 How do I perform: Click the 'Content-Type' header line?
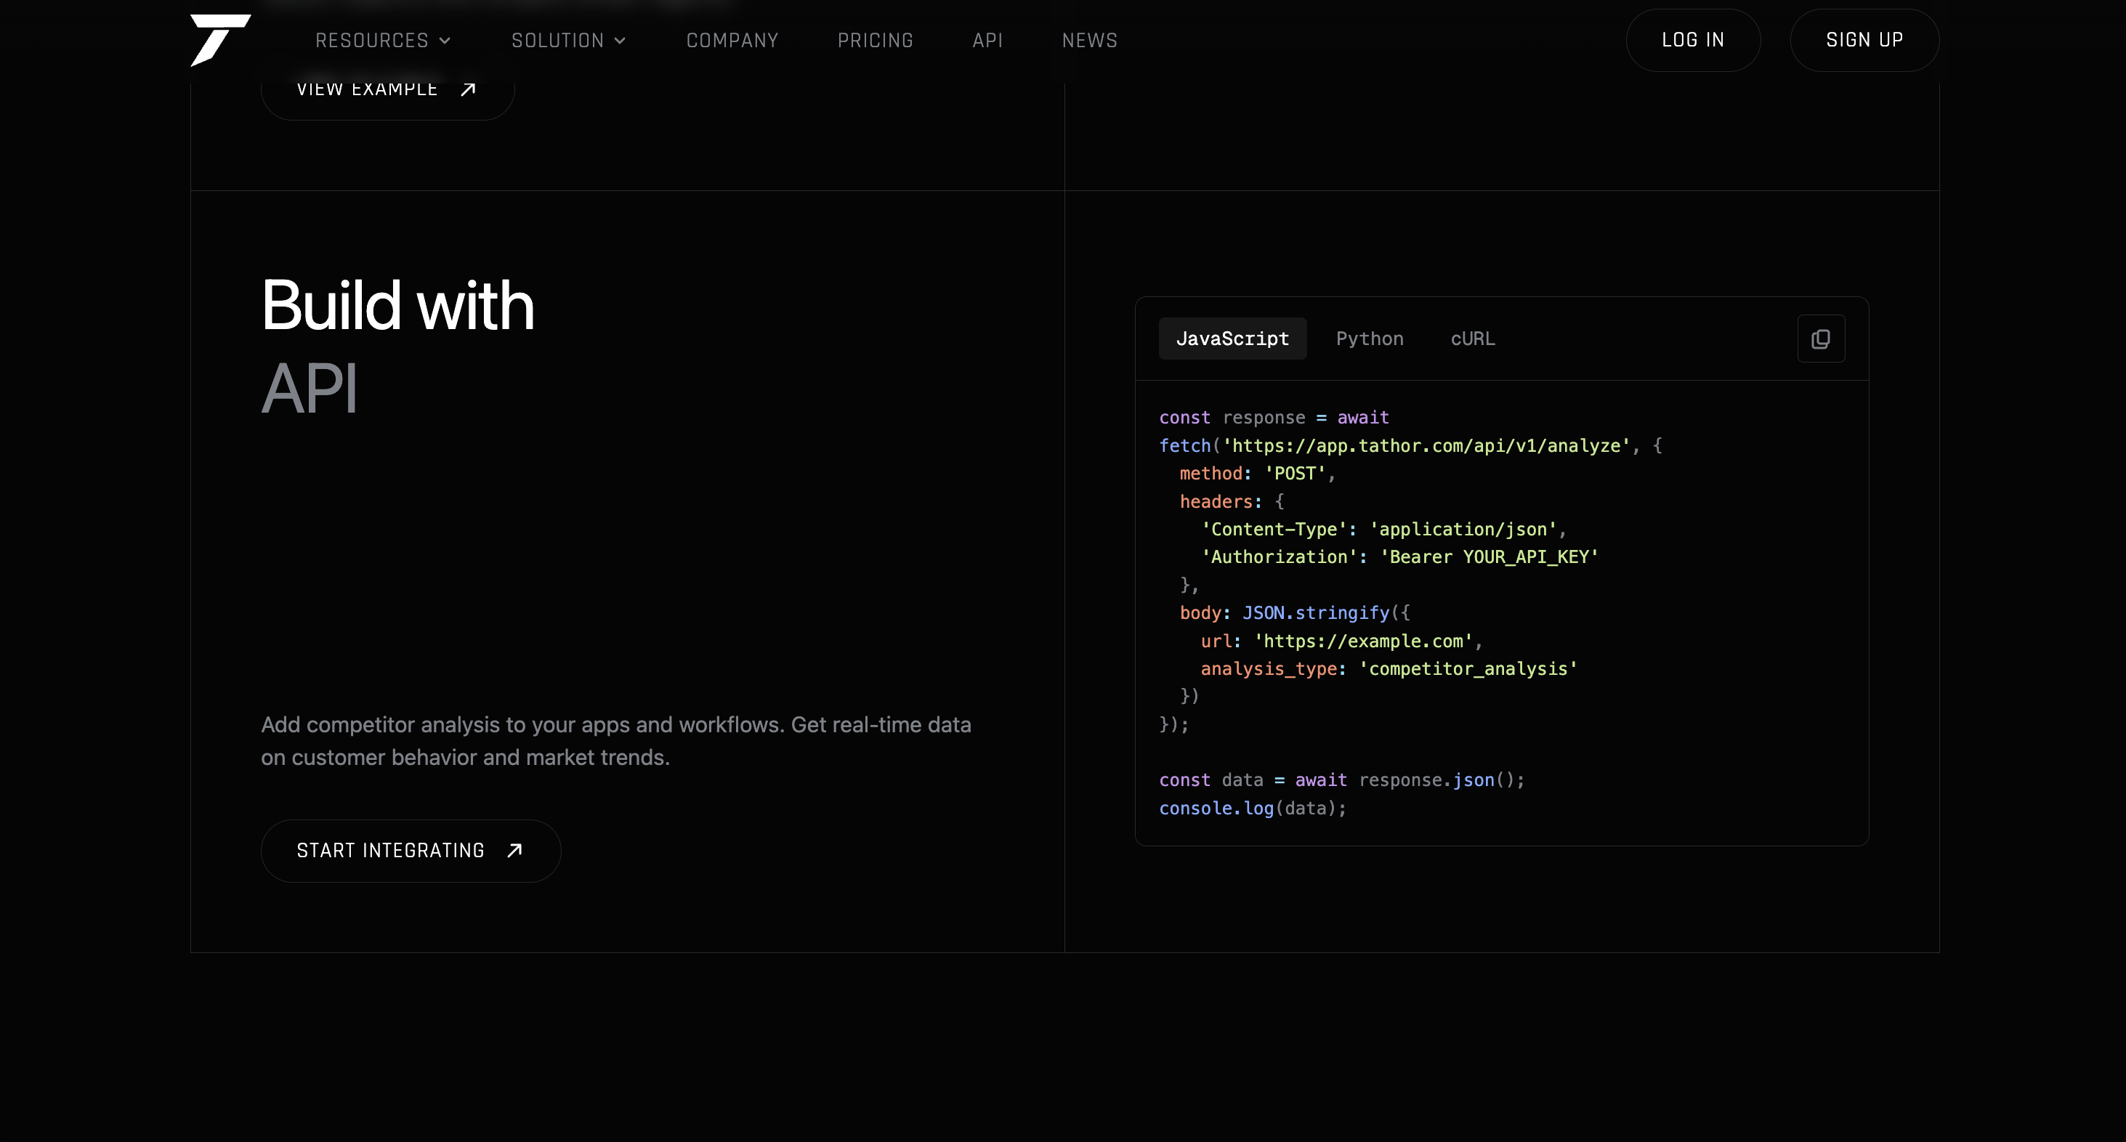1383,530
